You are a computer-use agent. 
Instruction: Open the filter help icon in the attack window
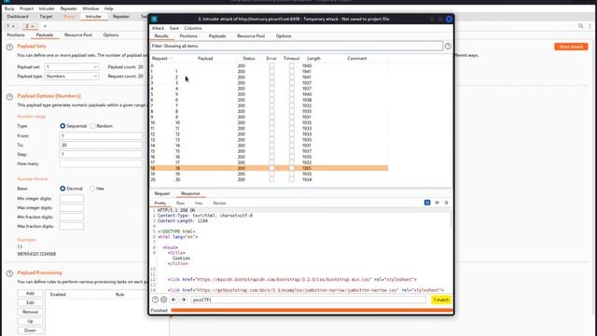tap(448, 46)
